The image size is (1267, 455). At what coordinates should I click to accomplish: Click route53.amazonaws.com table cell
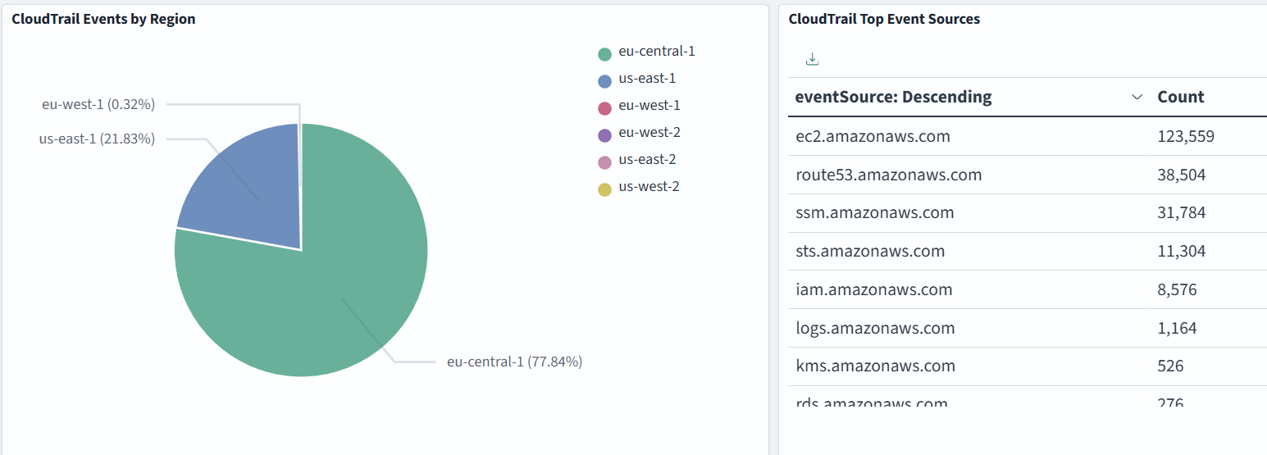coord(888,175)
